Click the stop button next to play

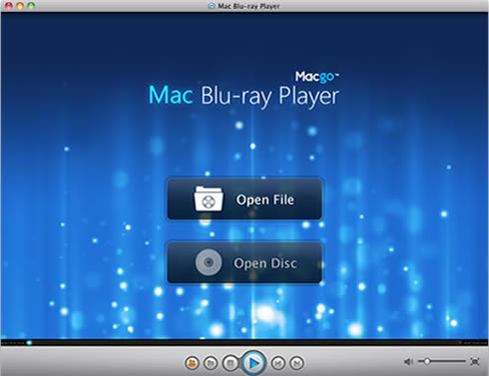pyautogui.click(x=231, y=363)
